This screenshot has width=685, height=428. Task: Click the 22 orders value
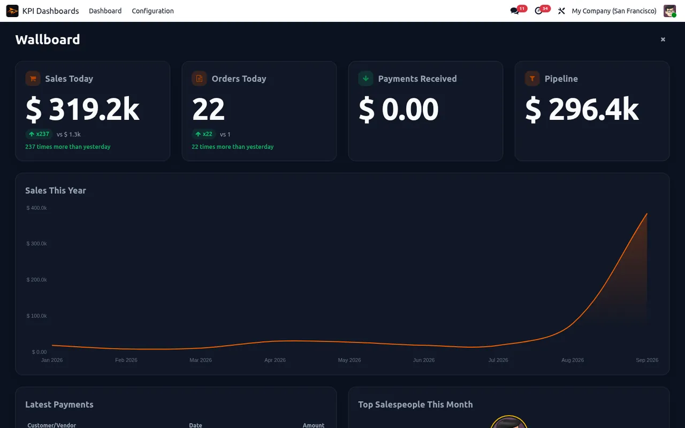click(208, 109)
